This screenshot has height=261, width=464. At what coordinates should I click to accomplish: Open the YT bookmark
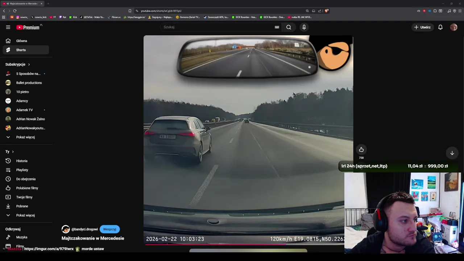point(53,17)
